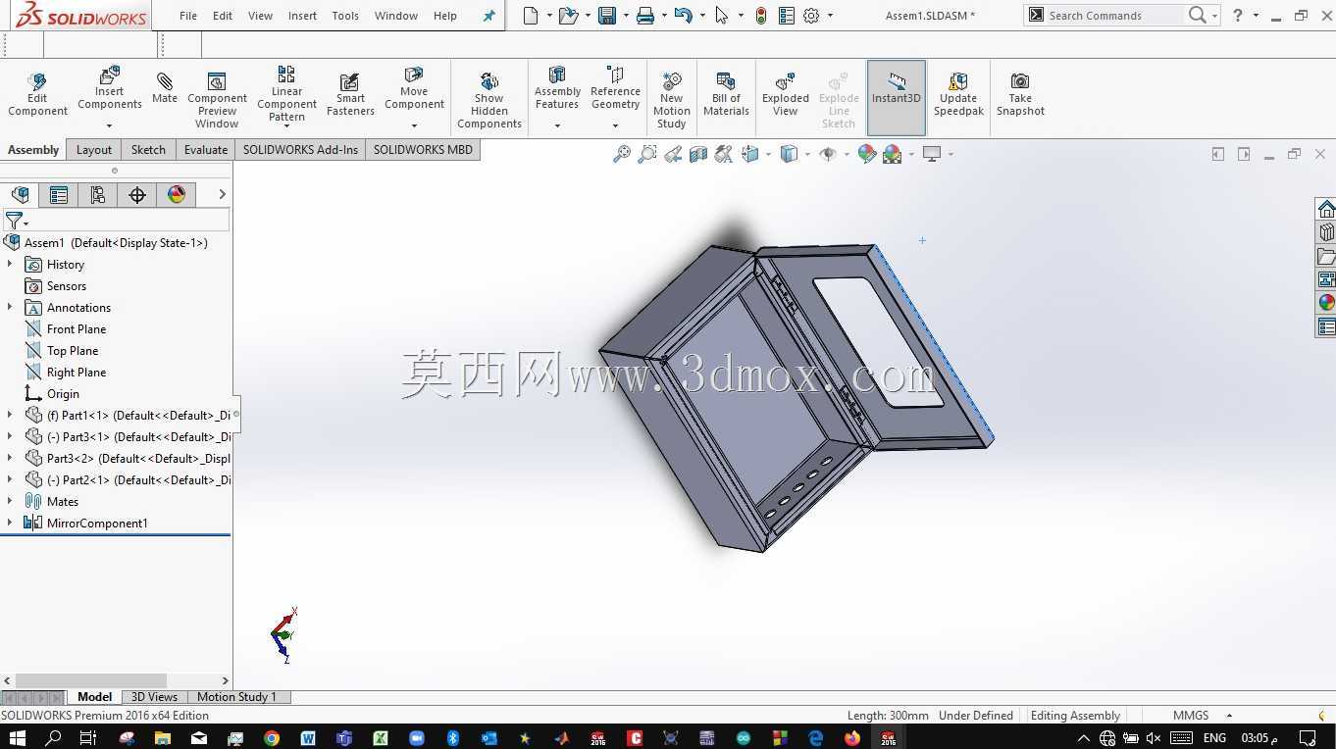This screenshot has height=749, width=1336.
Task: Select the Sensors item
Action: [x=67, y=286]
